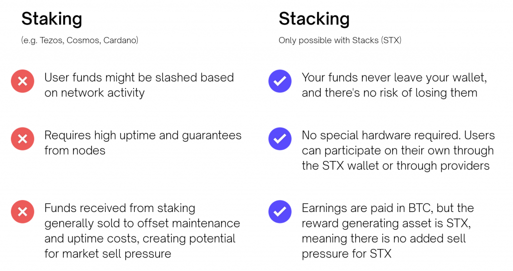Click text about high uptime and guarantees

pyautogui.click(x=143, y=142)
